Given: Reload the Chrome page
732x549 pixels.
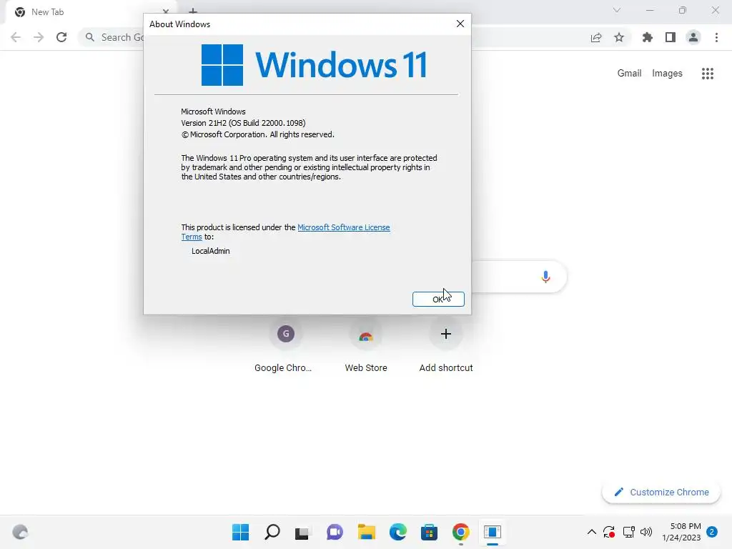Looking at the screenshot, I should (x=61, y=37).
